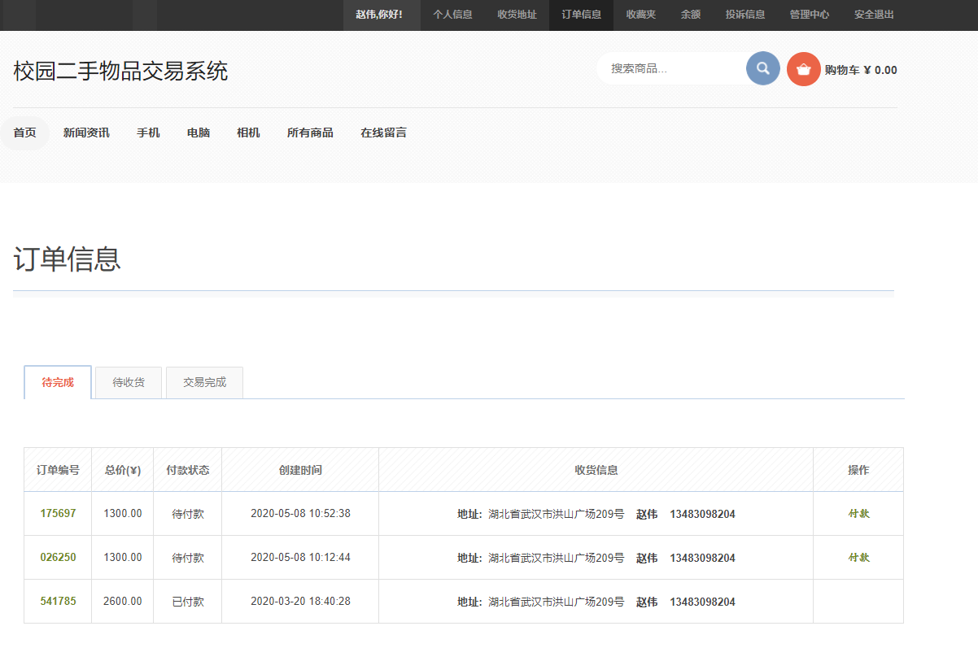978x661 pixels.
Task: Click the address cell of order 541785
Action: click(596, 602)
